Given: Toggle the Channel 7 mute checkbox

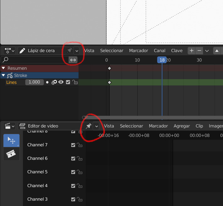Looking at the screenshot, I should coord(73,145).
